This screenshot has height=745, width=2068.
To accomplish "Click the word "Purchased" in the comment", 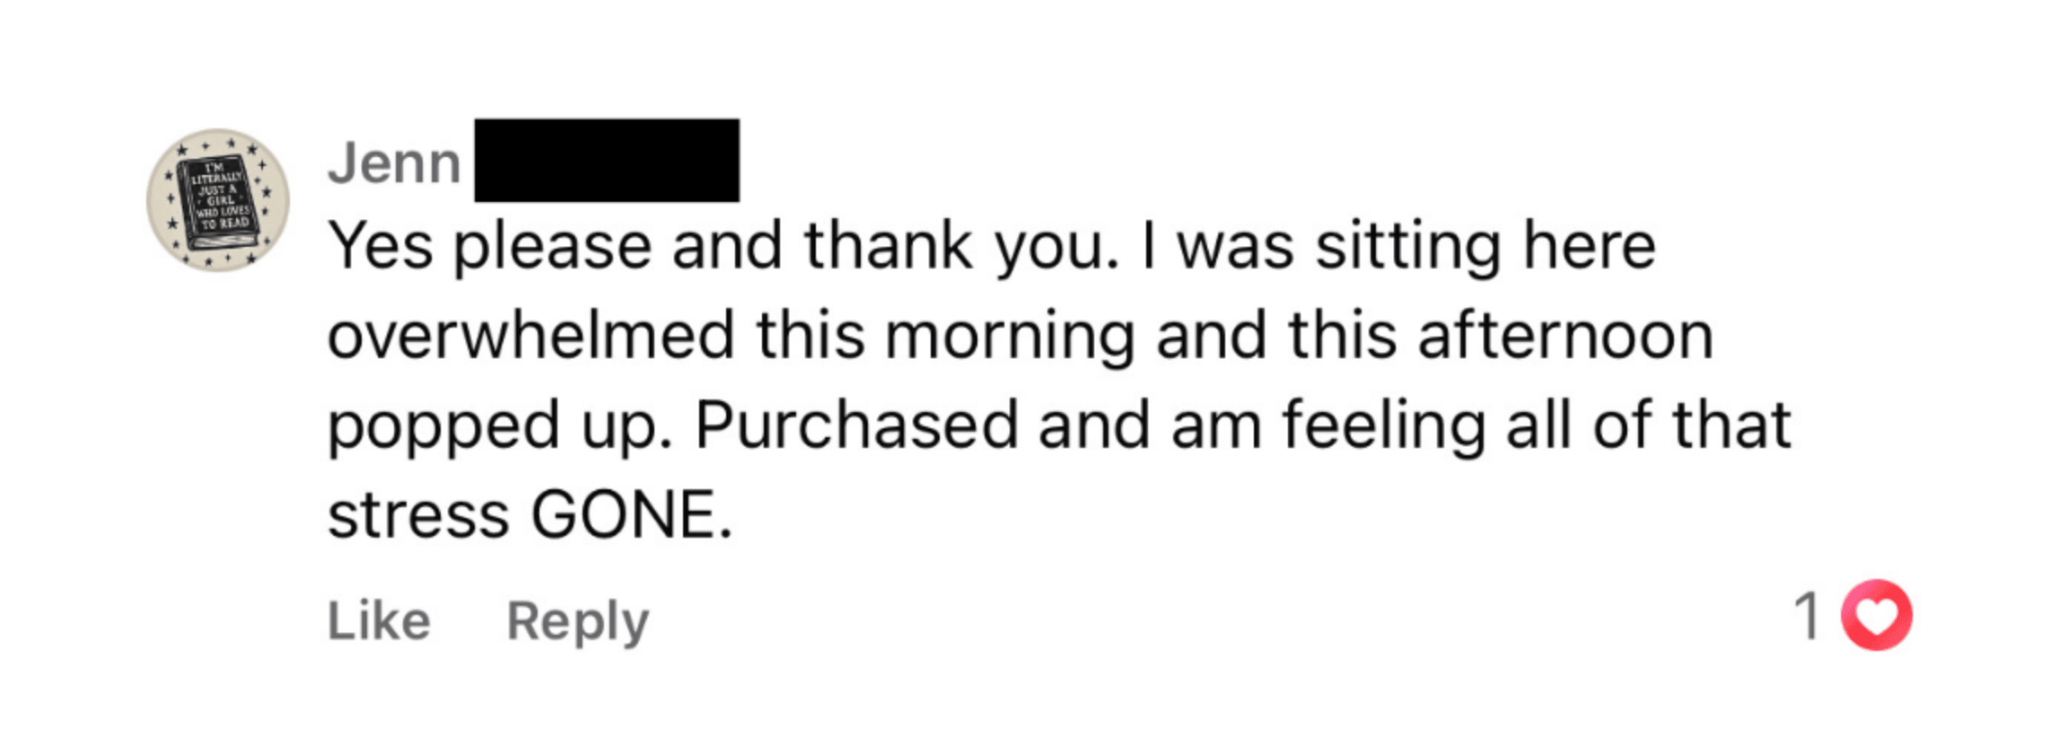I will click(x=856, y=425).
